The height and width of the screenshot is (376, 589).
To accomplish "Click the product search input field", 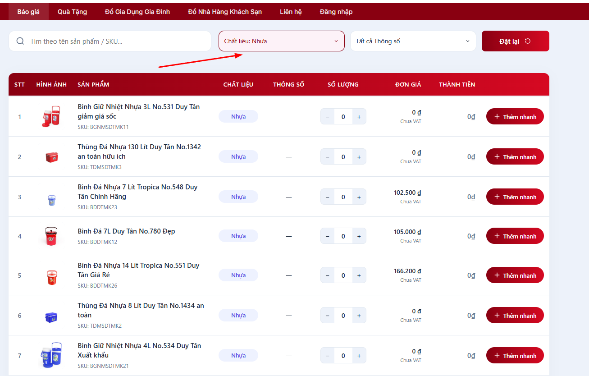I will pyautogui.click(x=117, y=41).
